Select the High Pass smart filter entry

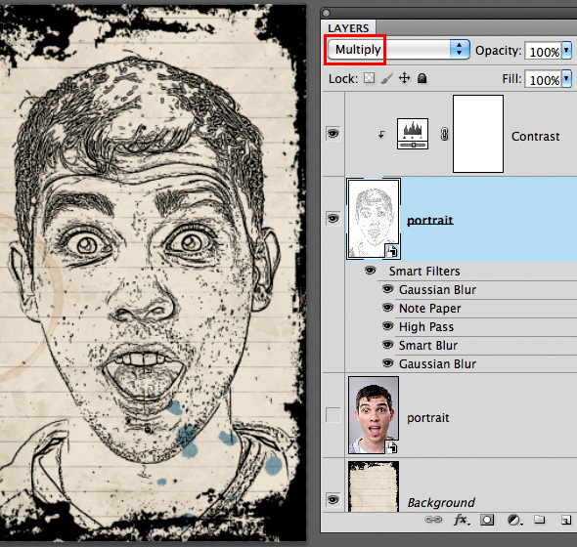[x=426, y=327]
